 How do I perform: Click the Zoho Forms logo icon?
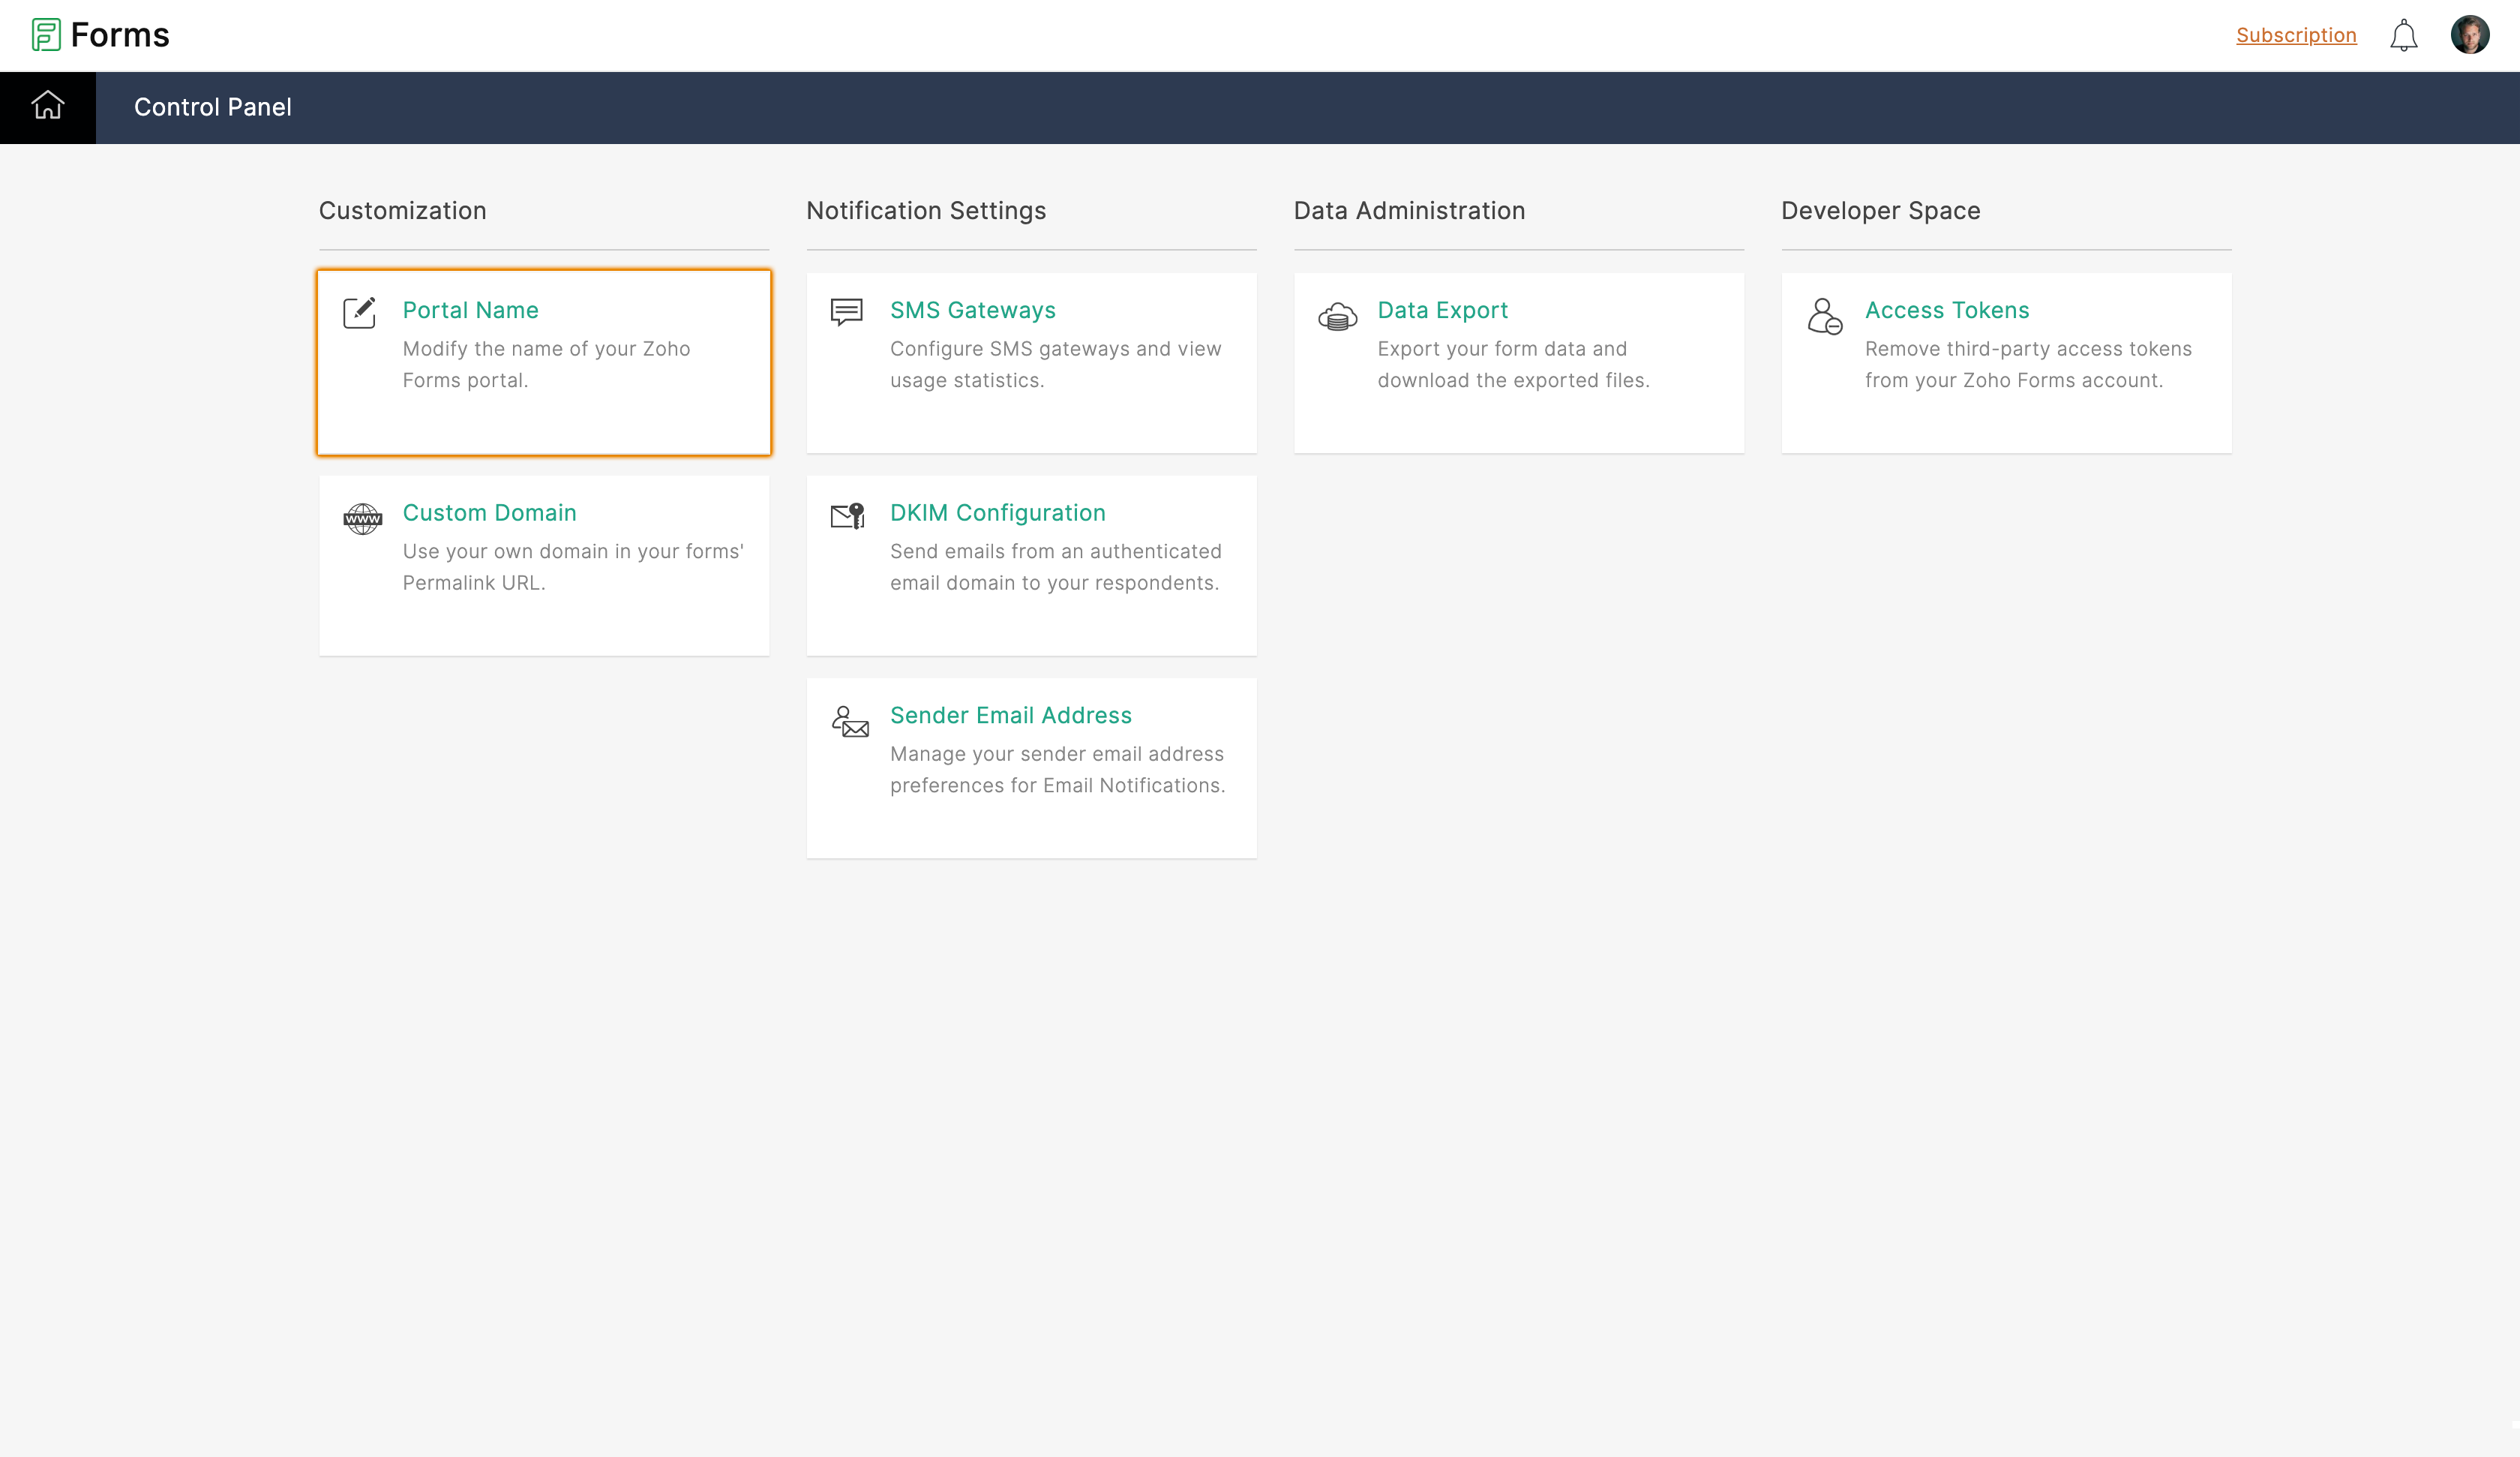click(46, 35)
